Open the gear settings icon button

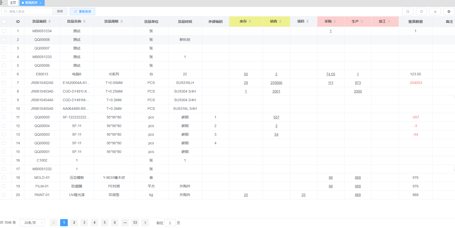click(x=449, y=12)
